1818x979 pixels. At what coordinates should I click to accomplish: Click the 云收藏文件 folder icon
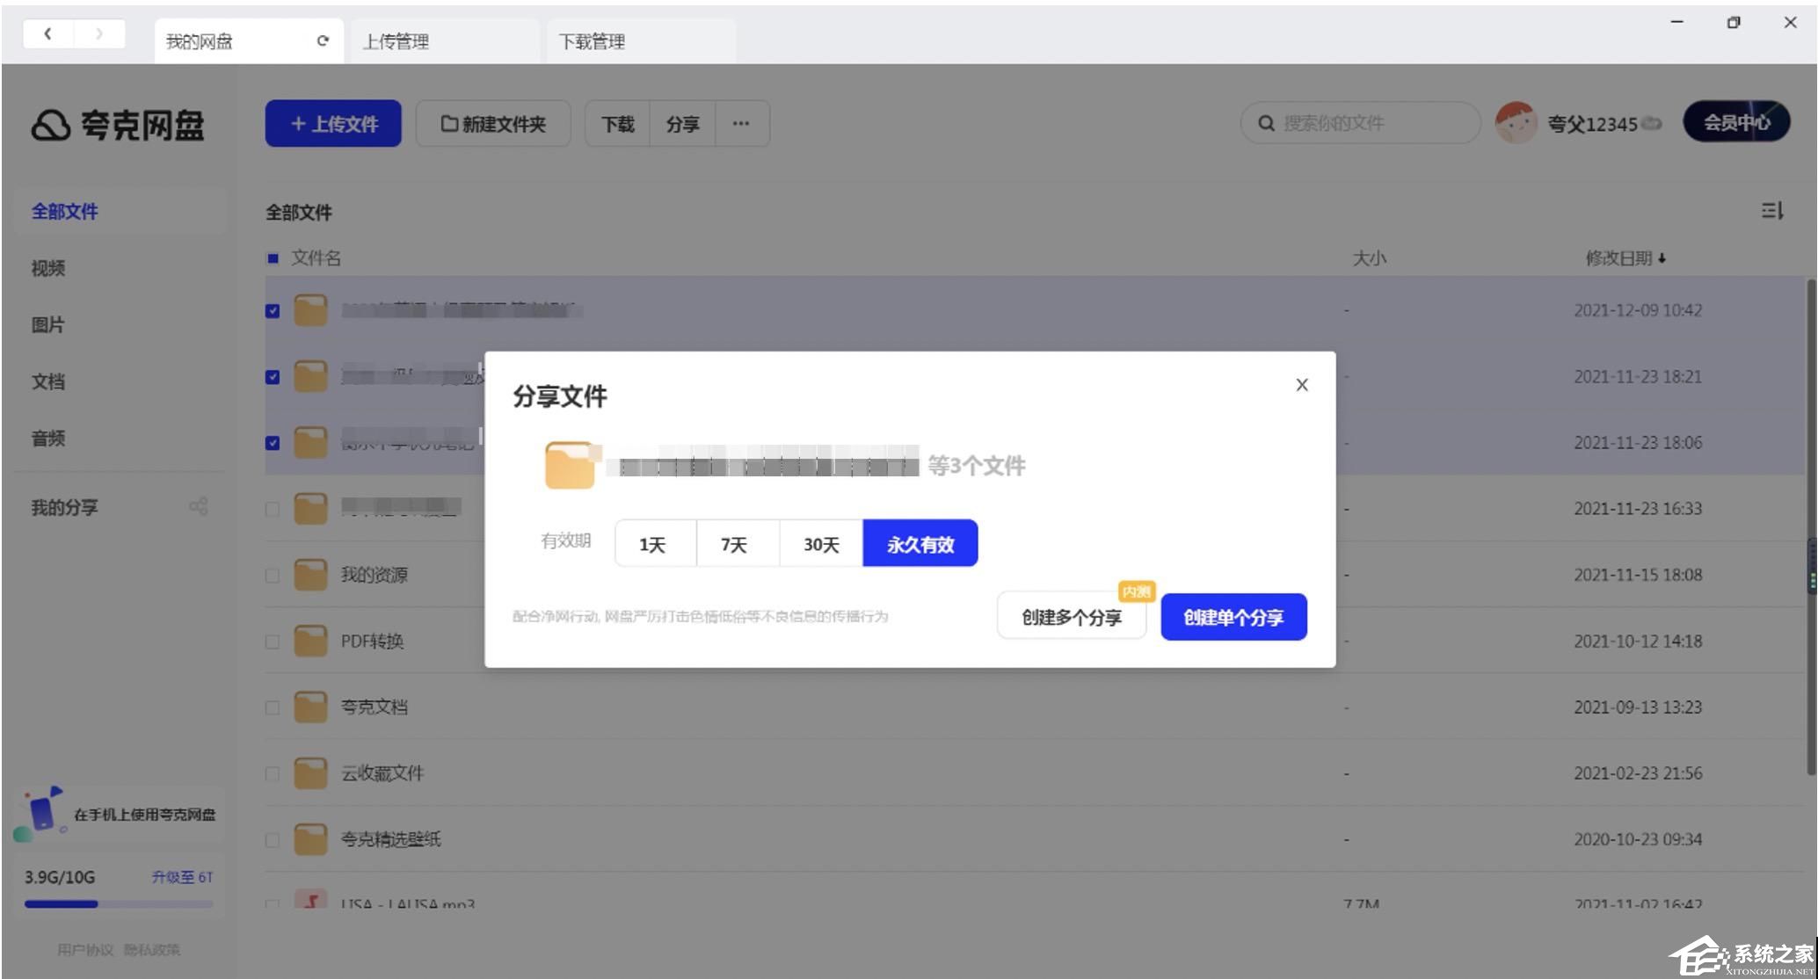pyautogui.click(x=310, y=773)
